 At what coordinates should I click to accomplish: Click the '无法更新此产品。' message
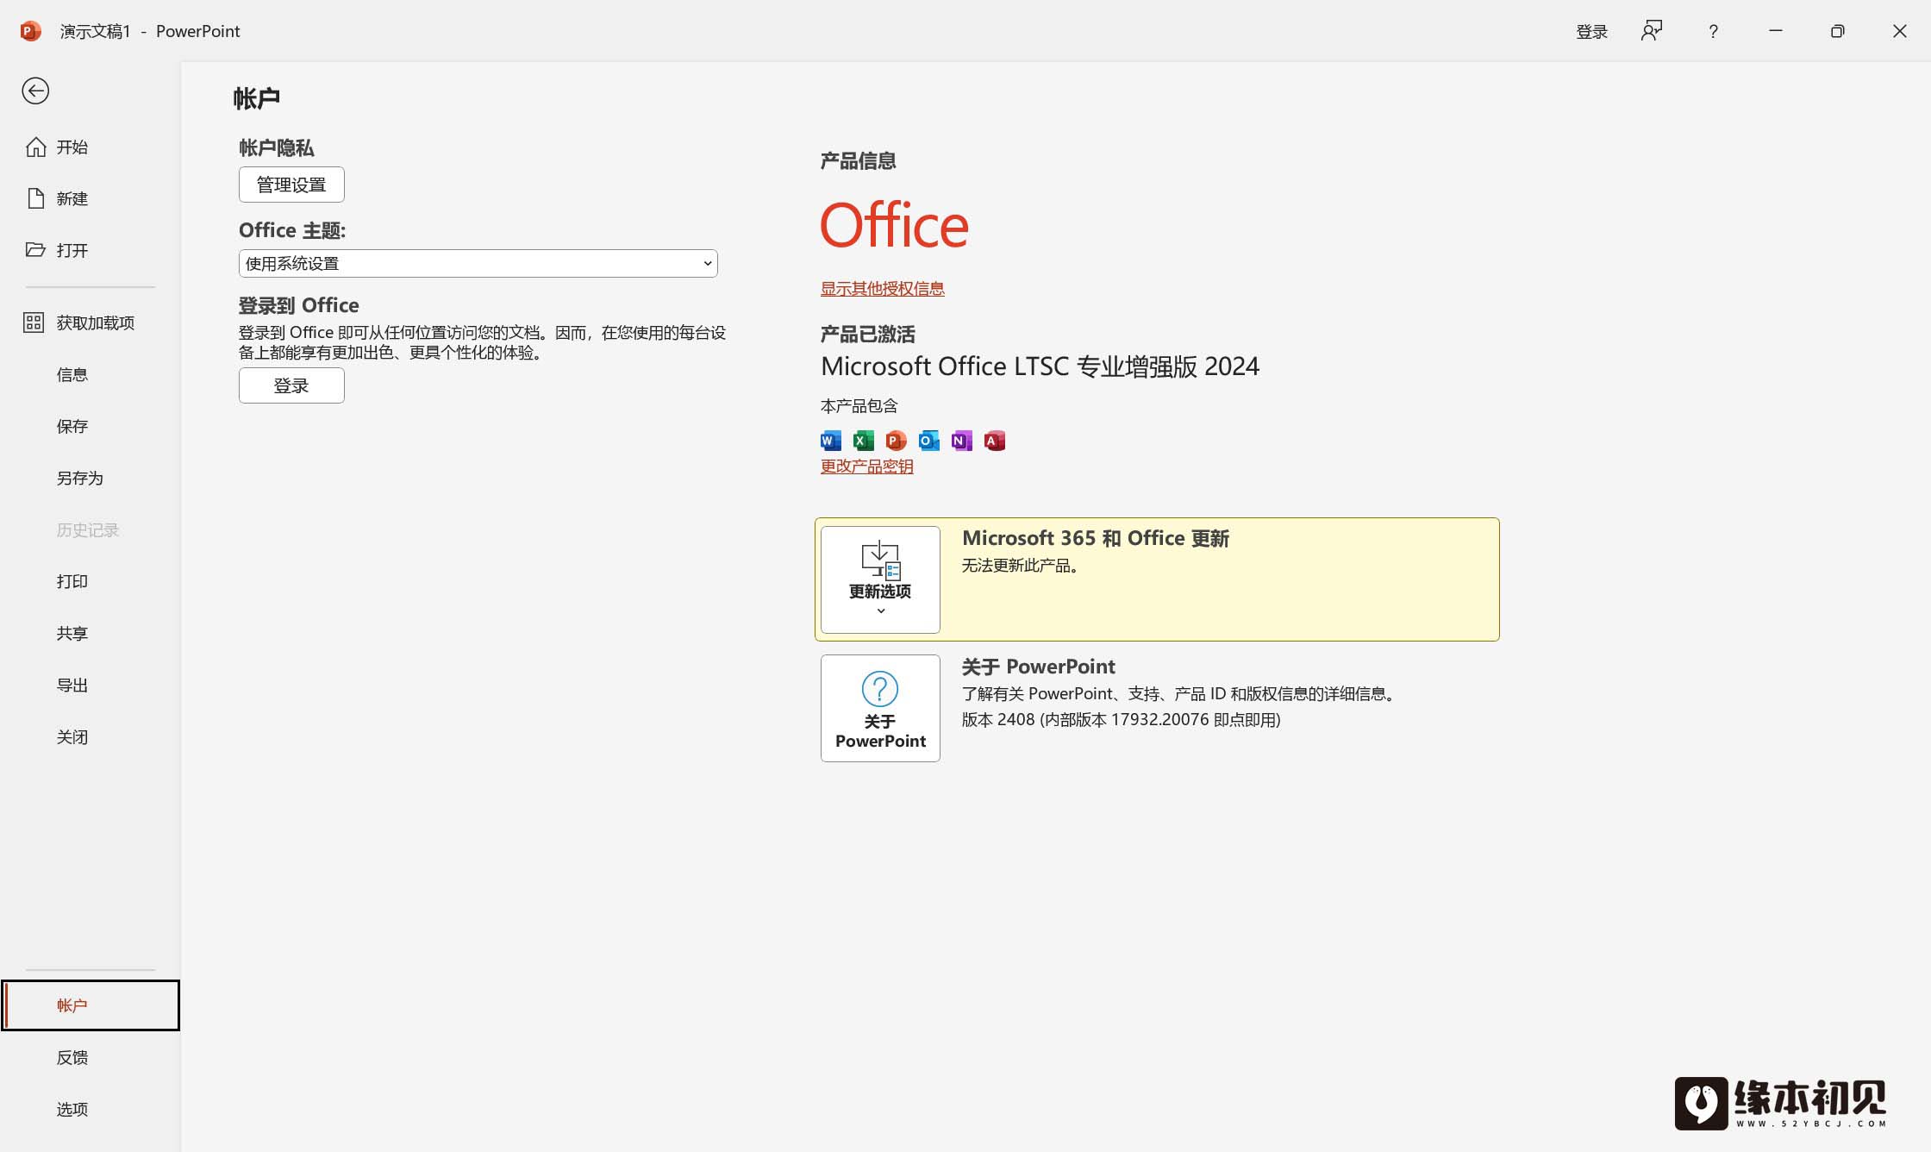click(1022, 566)
